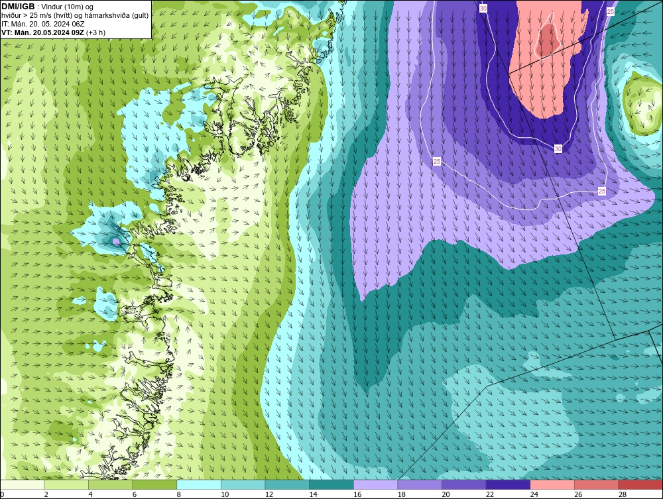Click the legend scale value 28
The image size is (663, 499).
[623, 494]
